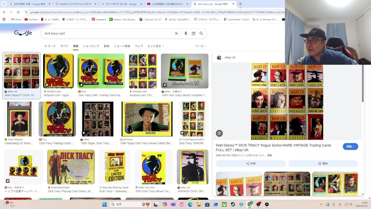Focus the search box with dick tracy card

click(107, 33)
